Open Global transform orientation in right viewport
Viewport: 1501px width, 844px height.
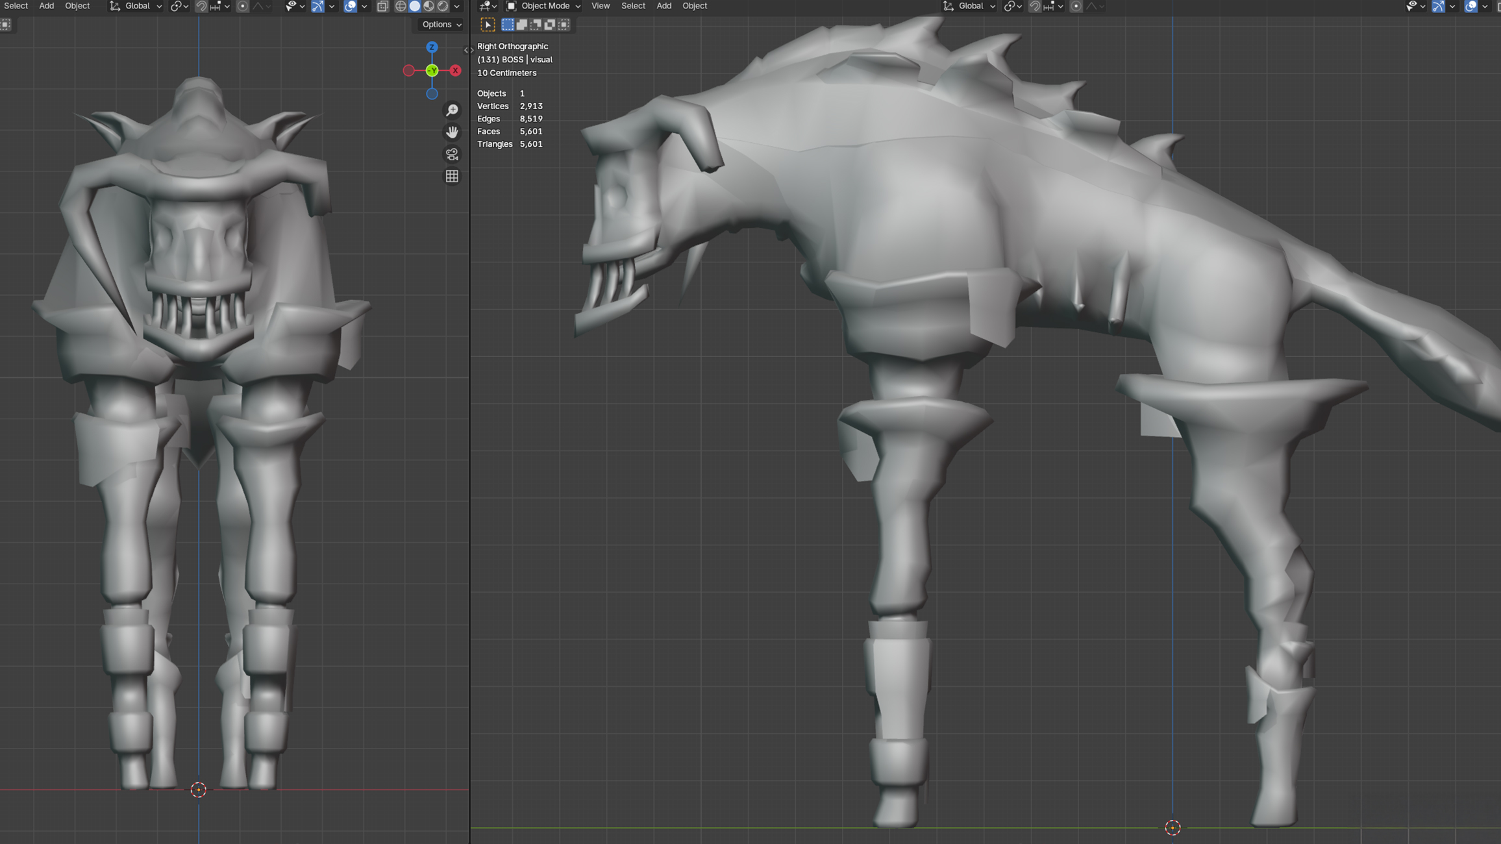click(x=970, y=6)
